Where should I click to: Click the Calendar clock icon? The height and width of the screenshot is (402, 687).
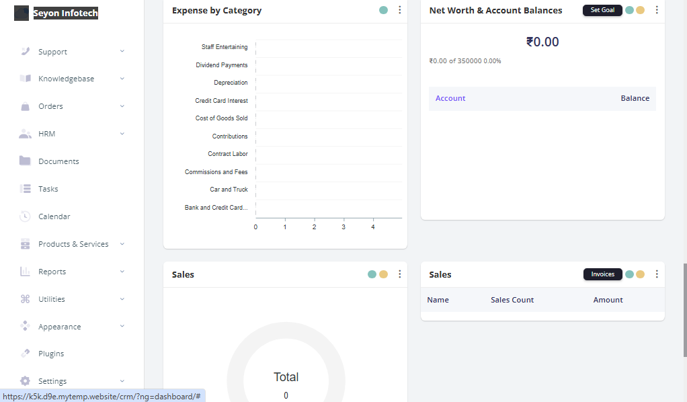[x=25, y=216]
